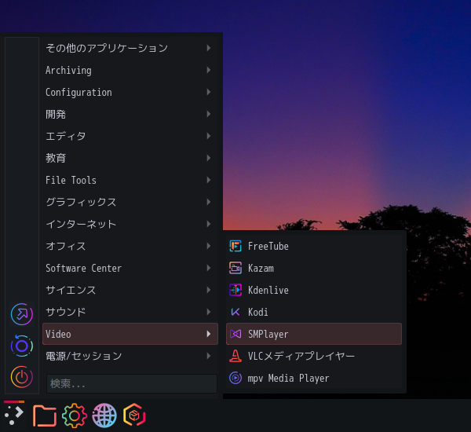Screen dimensions: 471x432
Task: Choose the 教育 category label
Action: (x=56, y=158)
